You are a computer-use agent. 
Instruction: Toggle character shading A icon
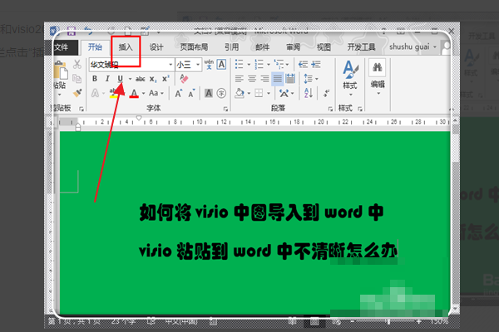coord(209,93)
